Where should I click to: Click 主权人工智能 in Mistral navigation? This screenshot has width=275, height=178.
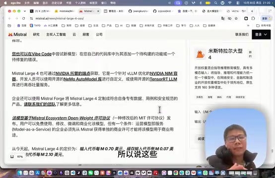click(x=56, y=35)
